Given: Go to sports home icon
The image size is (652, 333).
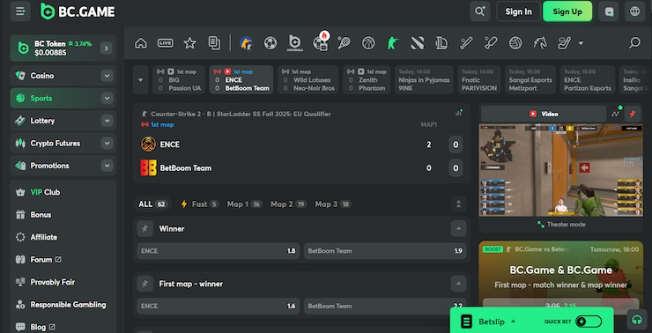Looking at the screenshot, I should tap(141, 43).
